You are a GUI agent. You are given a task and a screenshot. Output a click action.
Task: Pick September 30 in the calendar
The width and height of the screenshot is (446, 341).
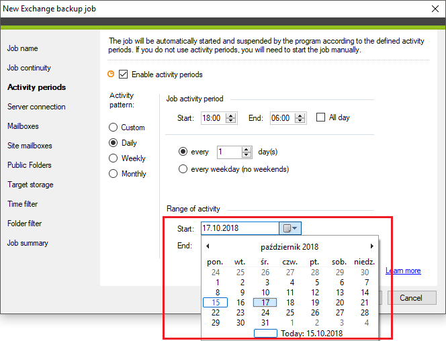365,273
